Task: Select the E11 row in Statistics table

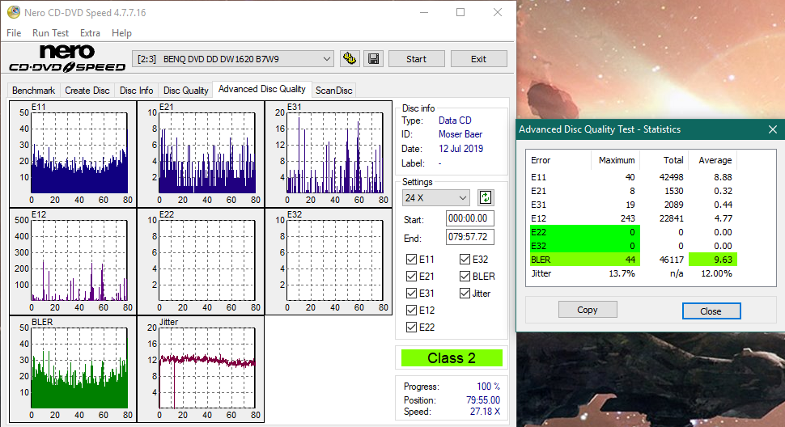Action: [x=632, y=177]
